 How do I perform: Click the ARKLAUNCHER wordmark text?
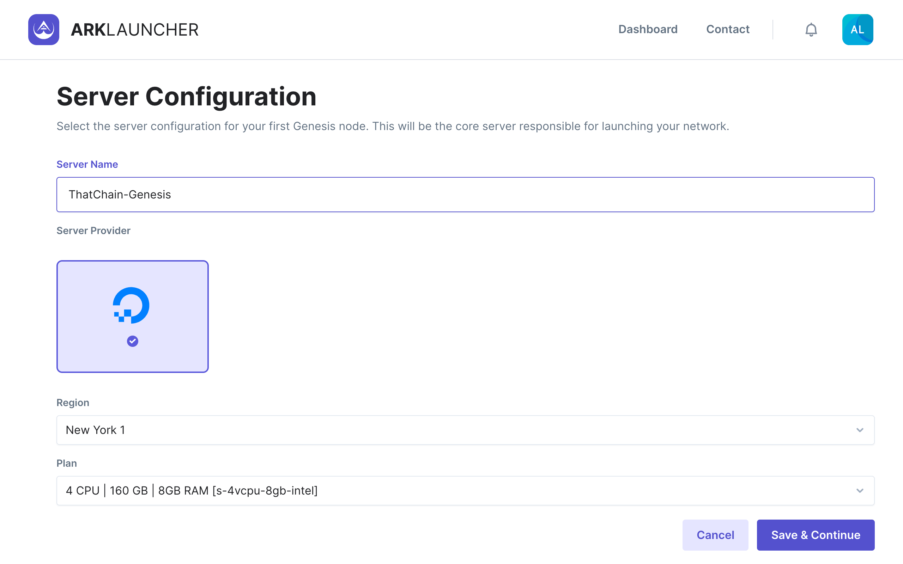[x=134, y=30]
